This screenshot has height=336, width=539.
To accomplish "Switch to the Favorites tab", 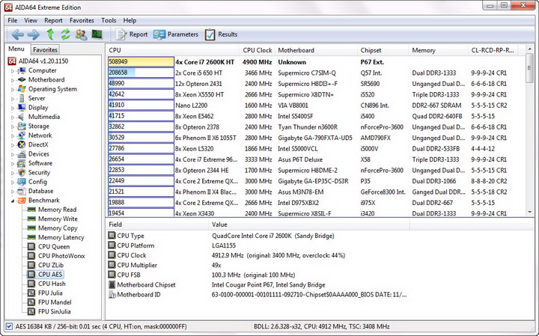I will 45,49.
